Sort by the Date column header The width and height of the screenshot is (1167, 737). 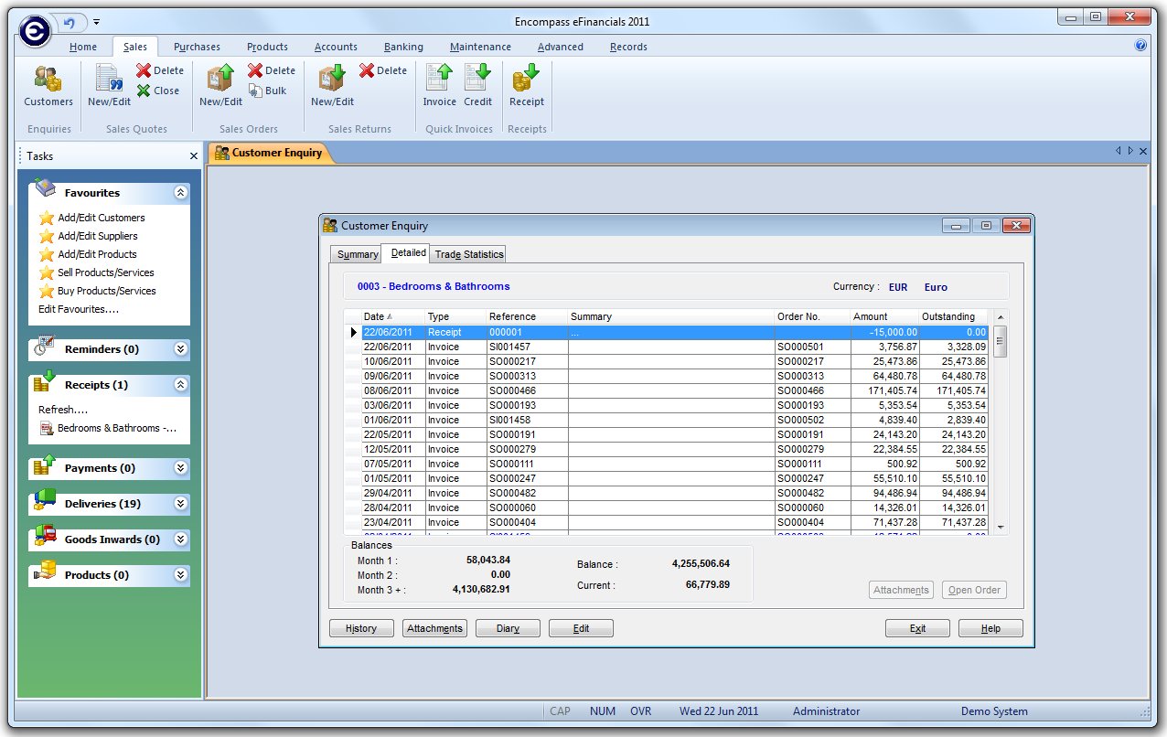[392, 316]
